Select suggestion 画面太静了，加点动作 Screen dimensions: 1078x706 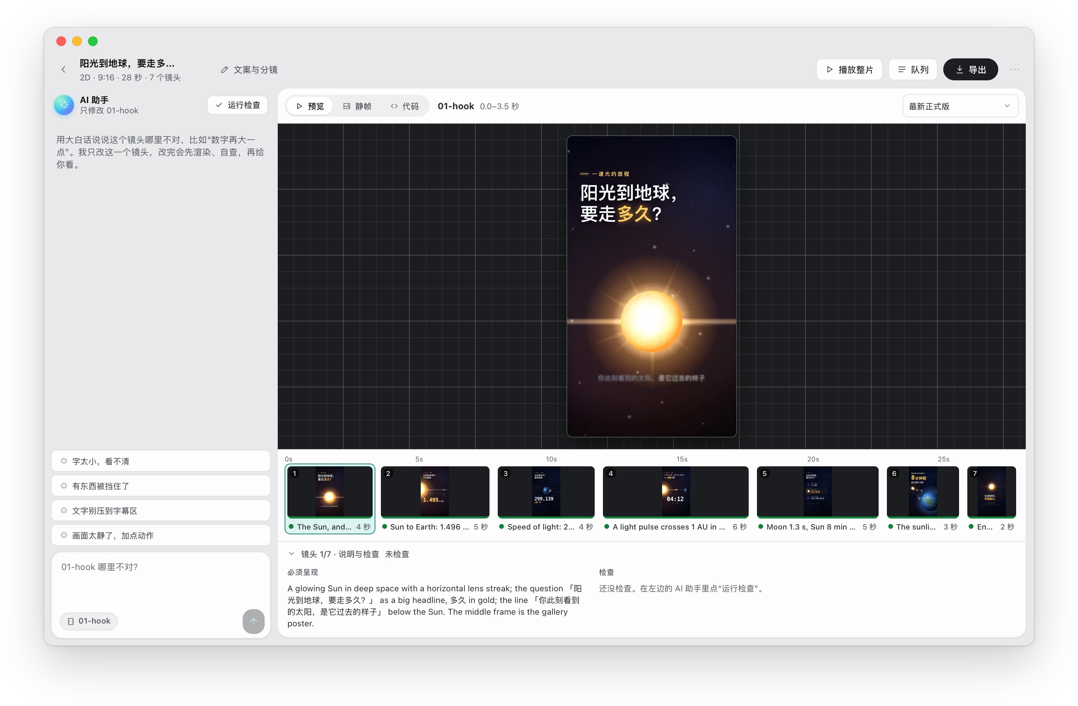coord(161,535)
